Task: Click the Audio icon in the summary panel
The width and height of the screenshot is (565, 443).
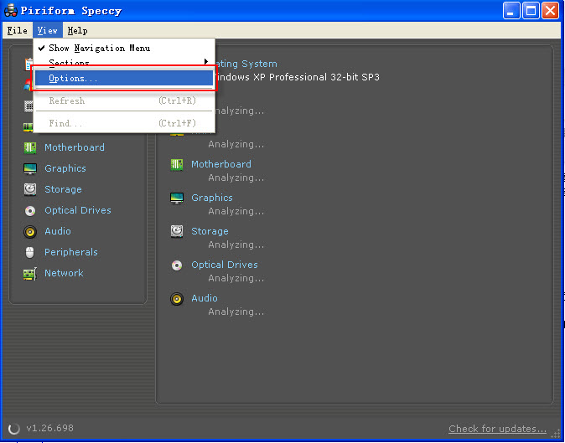Action: coord(177,299)
